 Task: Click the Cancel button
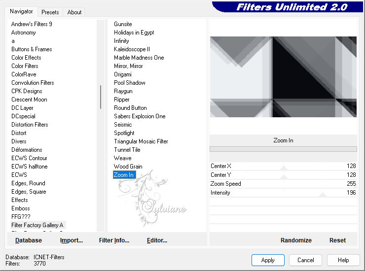[306, 260]
